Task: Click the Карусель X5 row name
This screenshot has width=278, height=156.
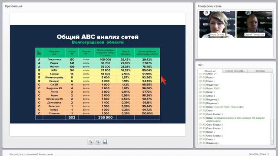Action: point(54,88)
